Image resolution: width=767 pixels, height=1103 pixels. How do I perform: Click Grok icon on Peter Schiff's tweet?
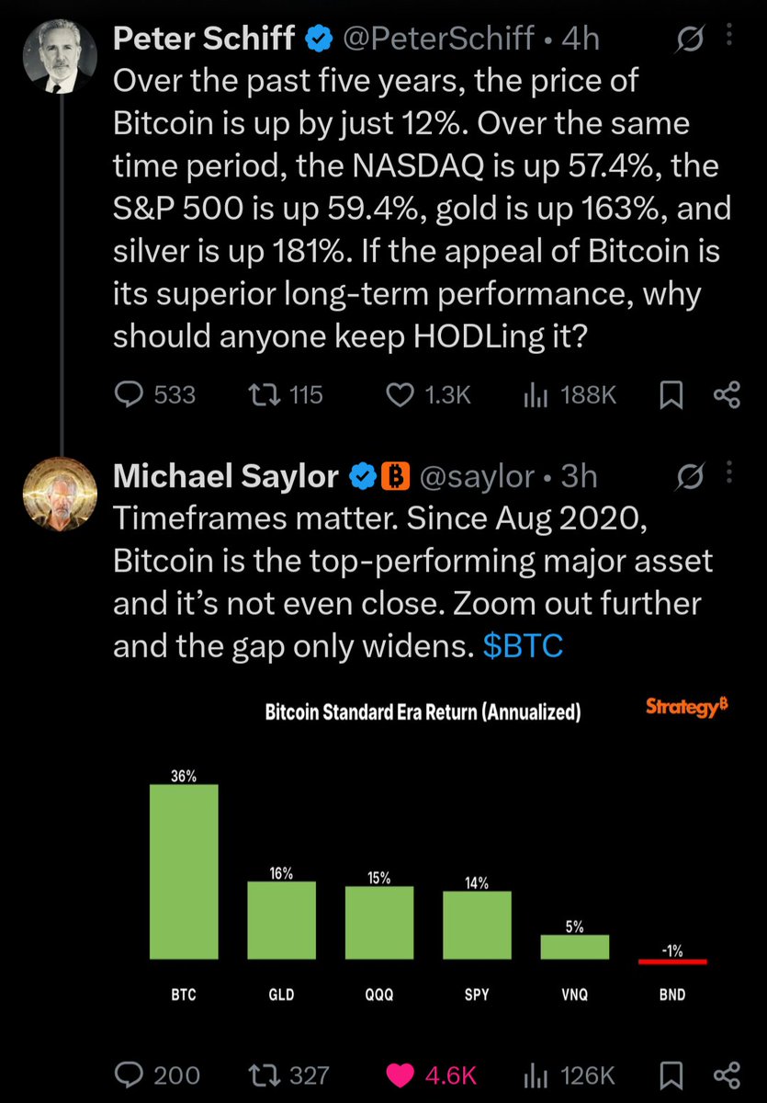pos(687,38)
